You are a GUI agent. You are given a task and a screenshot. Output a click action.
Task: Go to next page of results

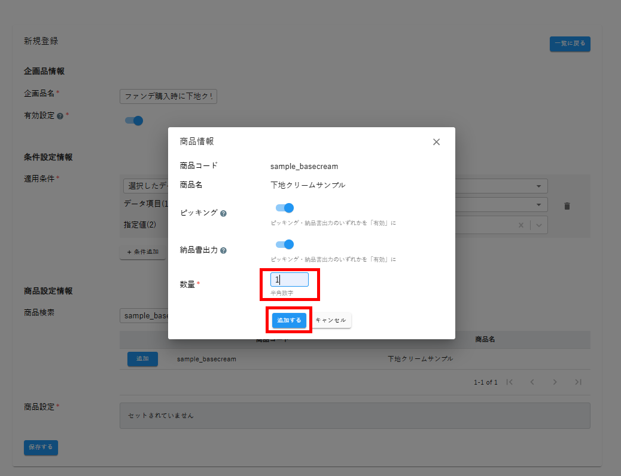pyautogui.click(x=555, y=382)
